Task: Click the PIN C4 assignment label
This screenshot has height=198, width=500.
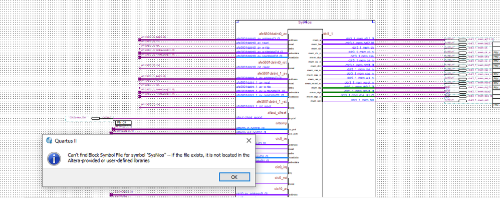Action: click(123, 123)
